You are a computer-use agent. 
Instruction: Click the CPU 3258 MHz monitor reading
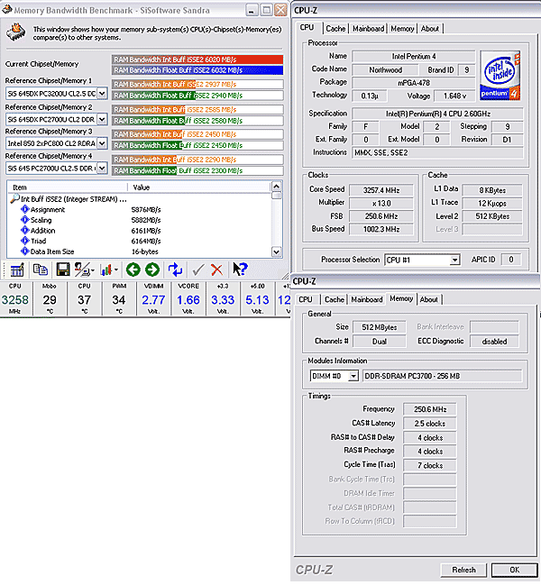pos(15,298)
